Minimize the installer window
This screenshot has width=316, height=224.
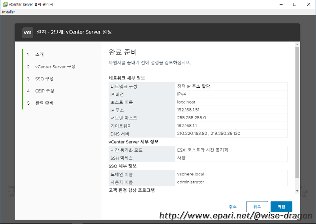click(x=281, y=4)
